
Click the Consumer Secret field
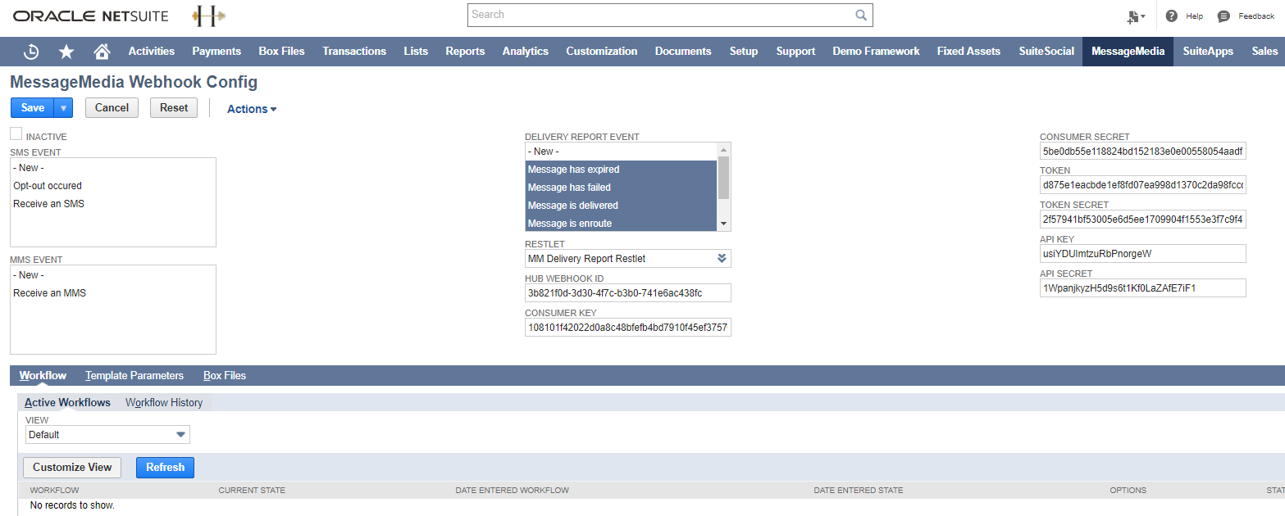[1142, 152]
